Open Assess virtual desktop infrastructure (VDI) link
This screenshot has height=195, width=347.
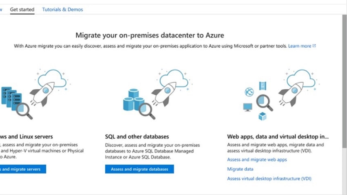click(269, 179)
